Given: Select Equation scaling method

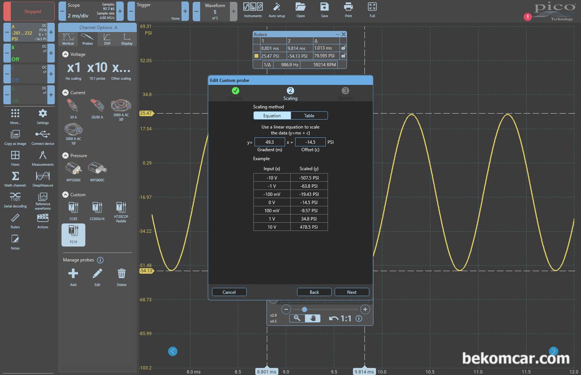Looking at the screenshot, I should coord(272,116).
